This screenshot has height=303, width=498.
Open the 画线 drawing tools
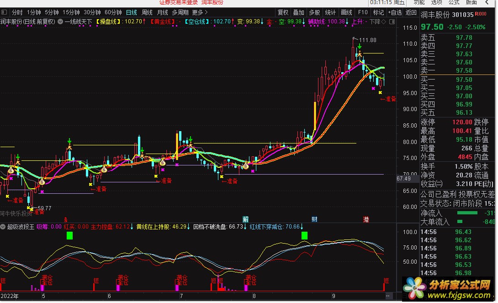tap(346, 12)
